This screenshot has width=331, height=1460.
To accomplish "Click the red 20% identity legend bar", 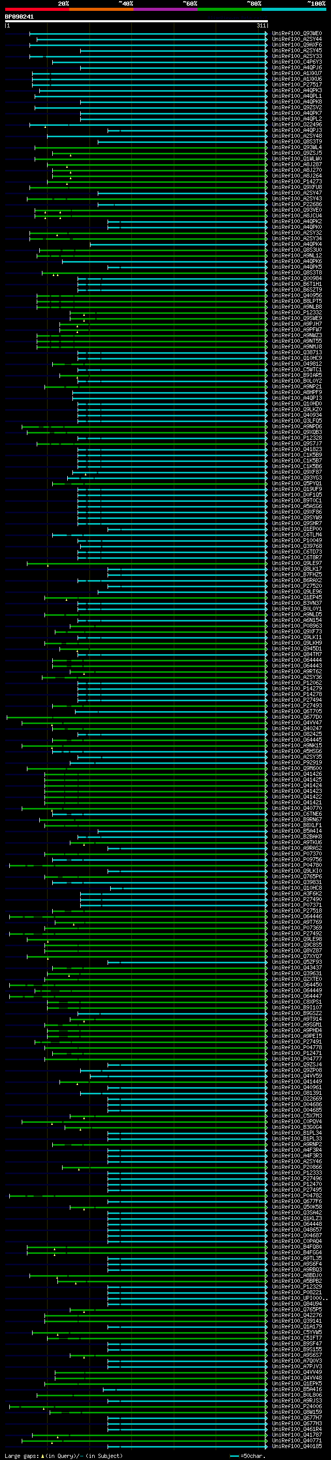I will [37, 9].
